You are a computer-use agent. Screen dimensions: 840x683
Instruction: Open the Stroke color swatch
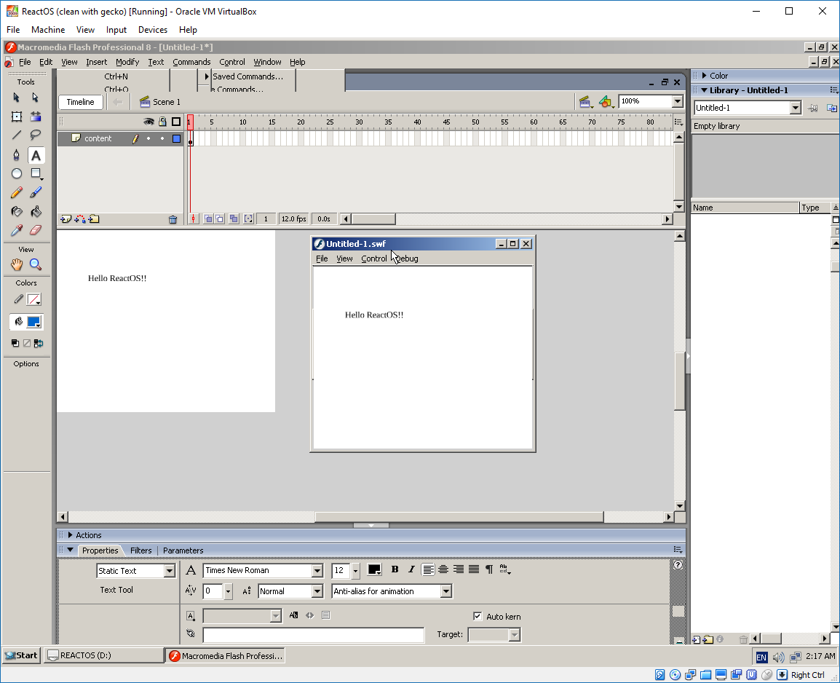34,299
